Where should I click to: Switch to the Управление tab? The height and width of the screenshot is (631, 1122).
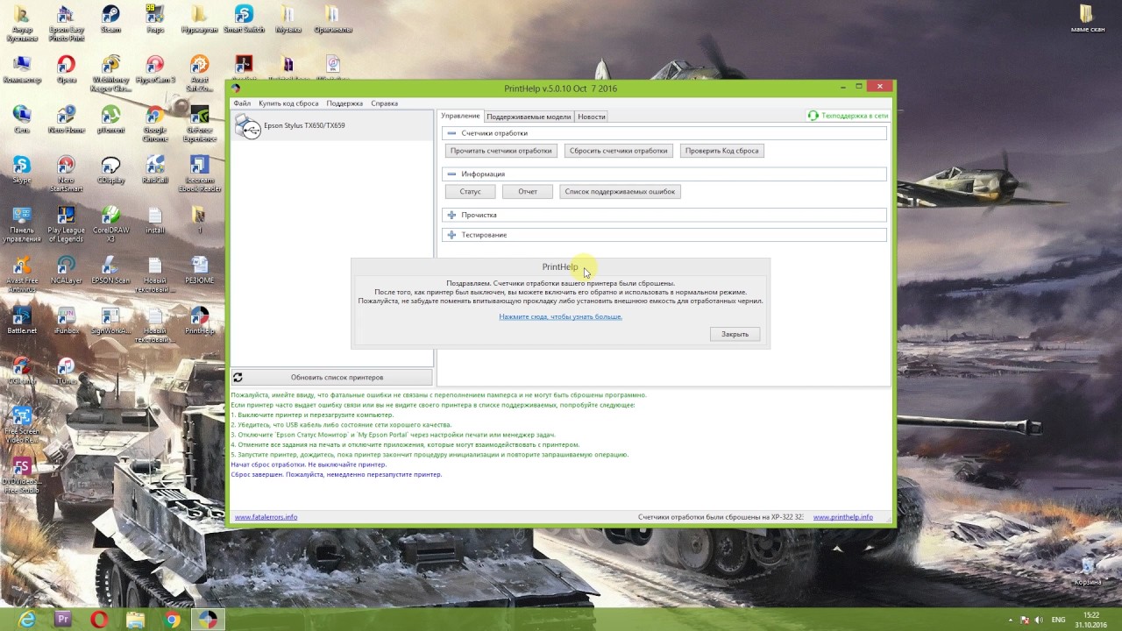tap(460, 116)
